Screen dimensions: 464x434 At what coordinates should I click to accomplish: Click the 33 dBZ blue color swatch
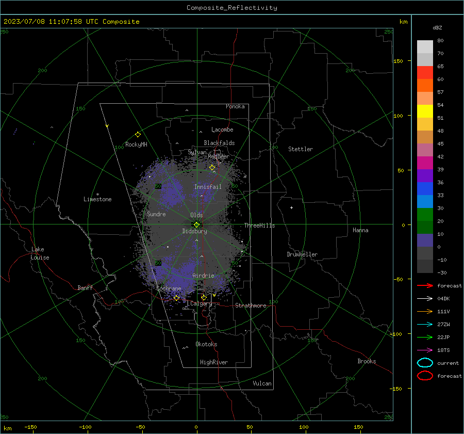pyautogui.click(x=425, y=188)
